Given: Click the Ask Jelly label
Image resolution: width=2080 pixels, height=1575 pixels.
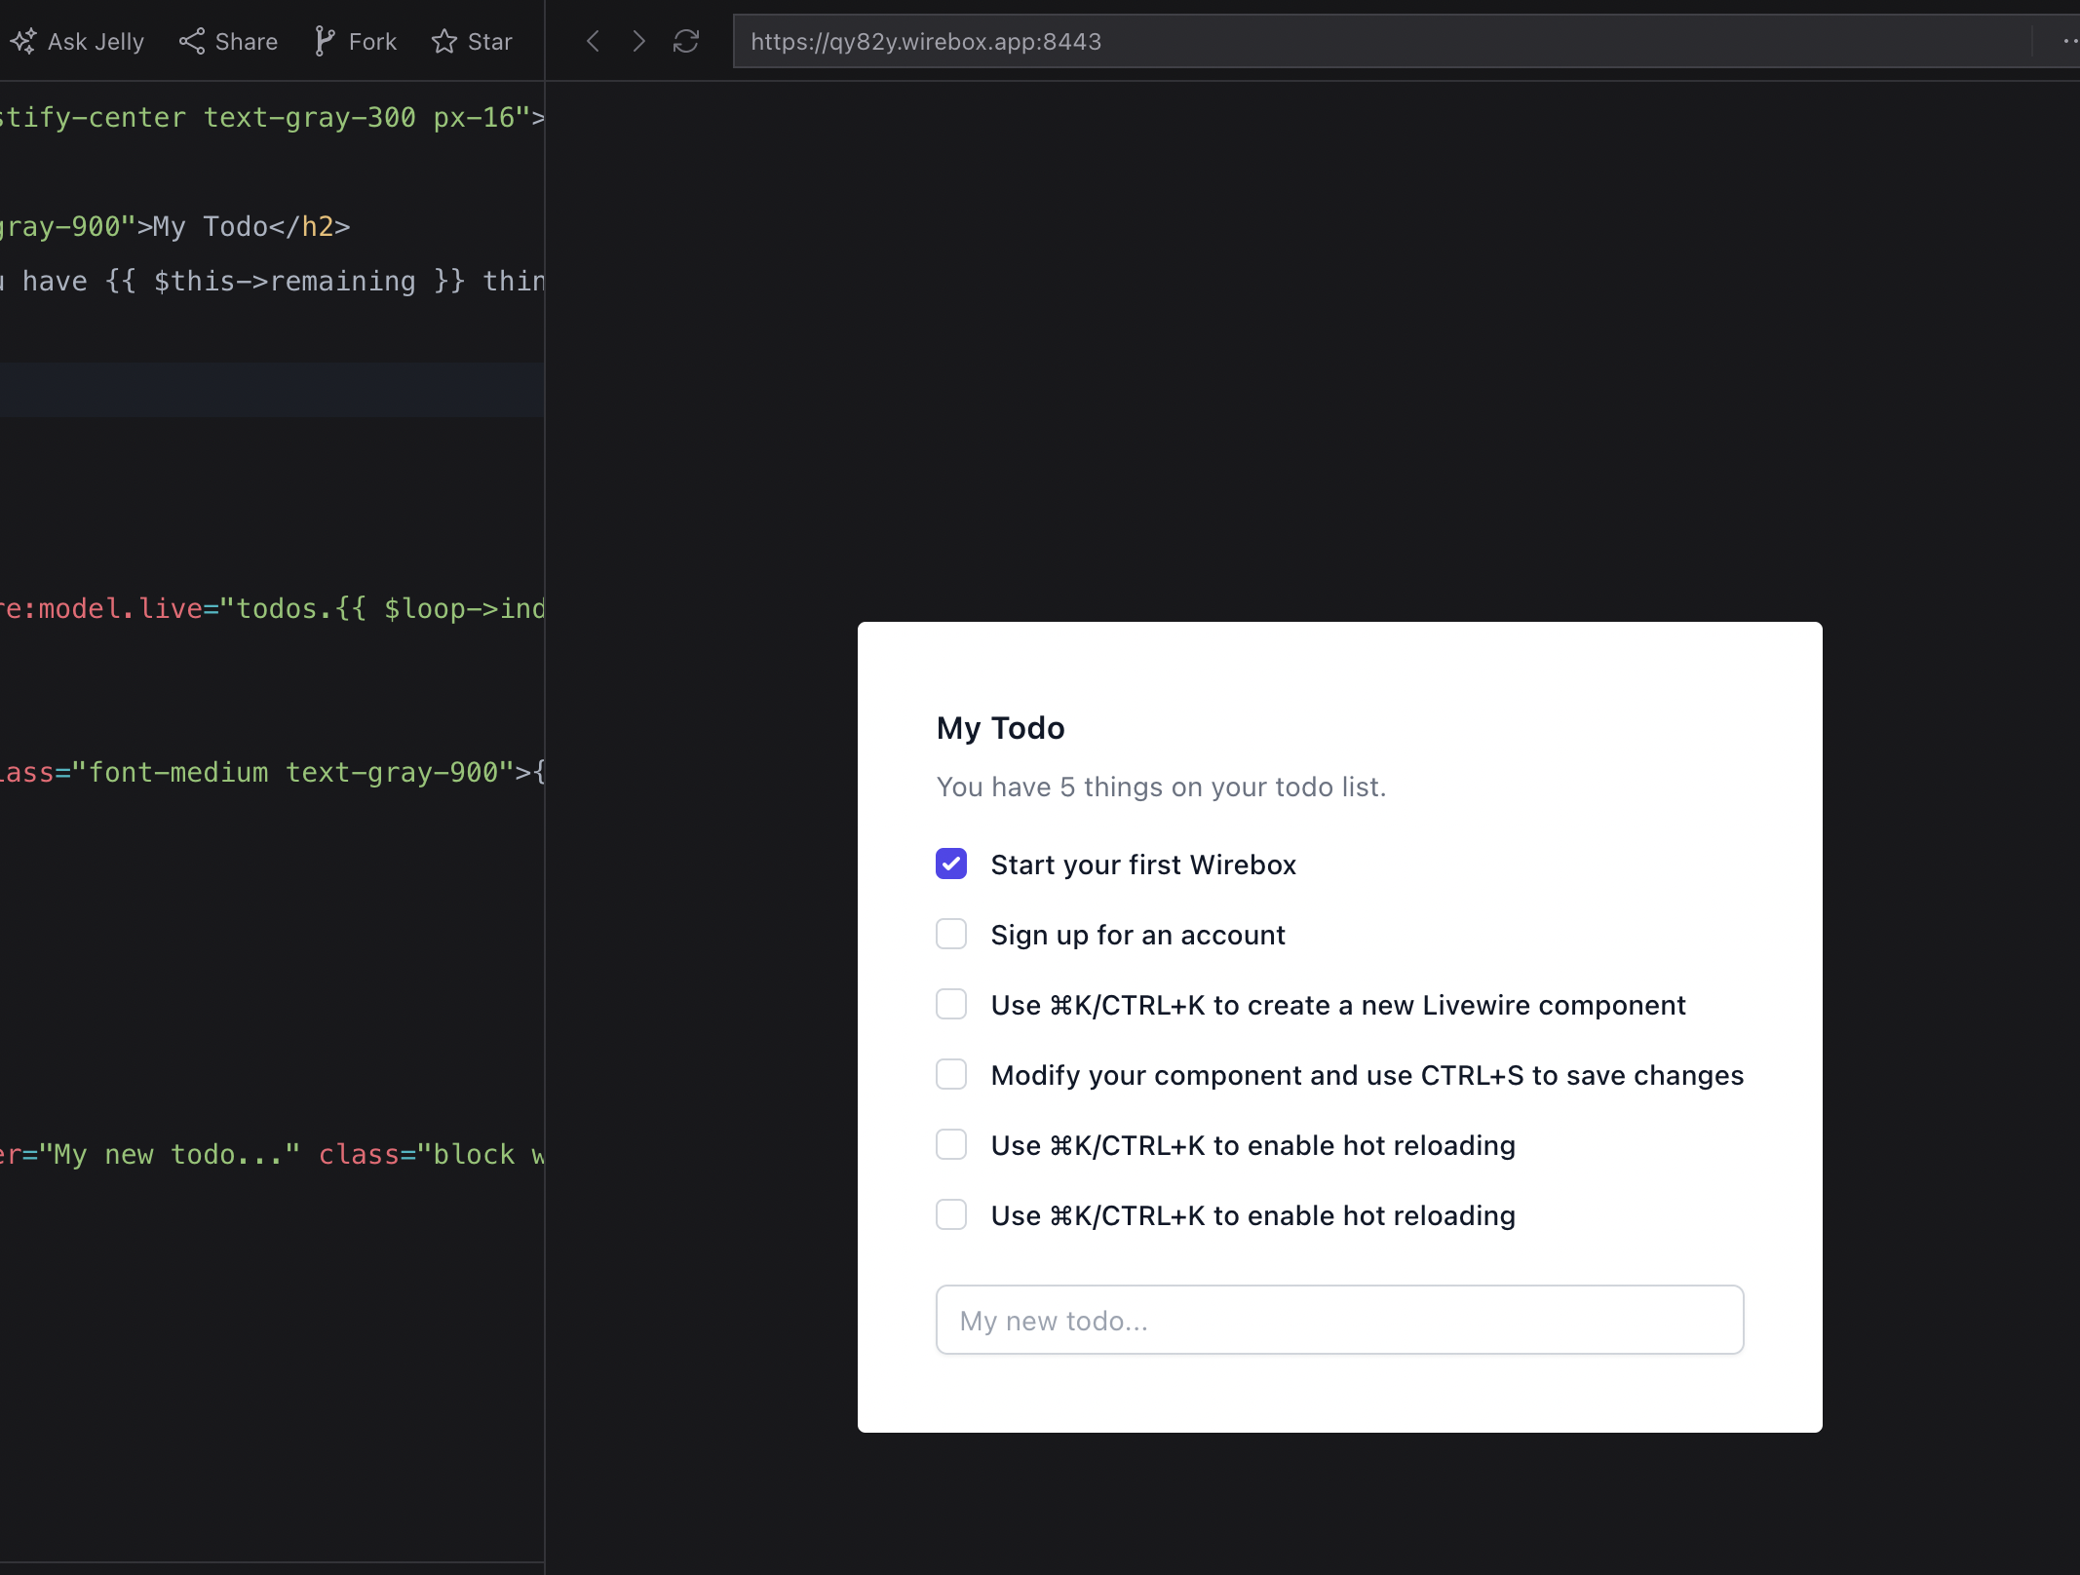Looking at the screenshot, I should coord(96,42).
